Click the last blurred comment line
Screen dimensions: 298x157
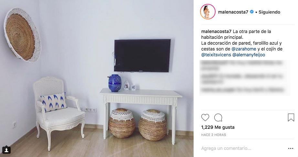tap(242, 90)
